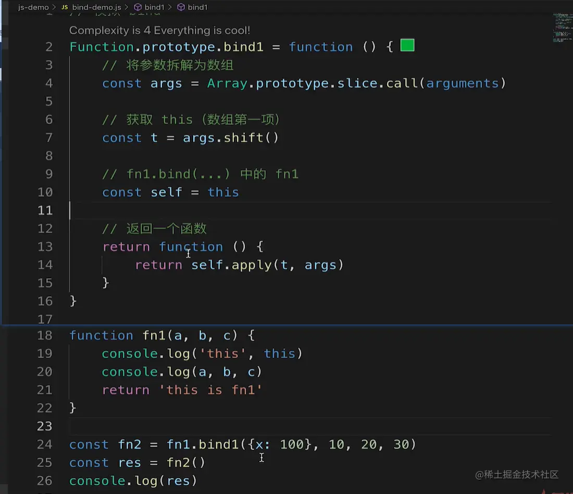Click line number 13 in the gutter

[x=45, y=247]
